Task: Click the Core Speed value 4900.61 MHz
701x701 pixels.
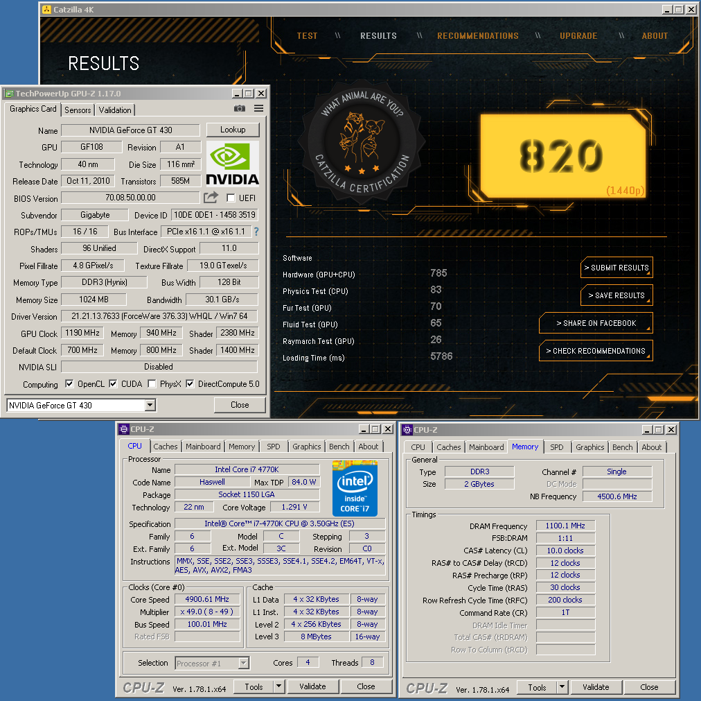Action: click(x=207, y=599)
